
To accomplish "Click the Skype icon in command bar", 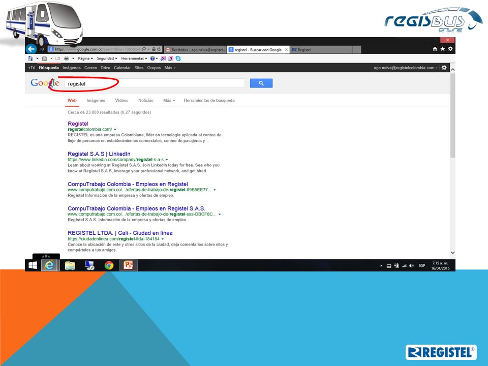I will pos(178,58).
